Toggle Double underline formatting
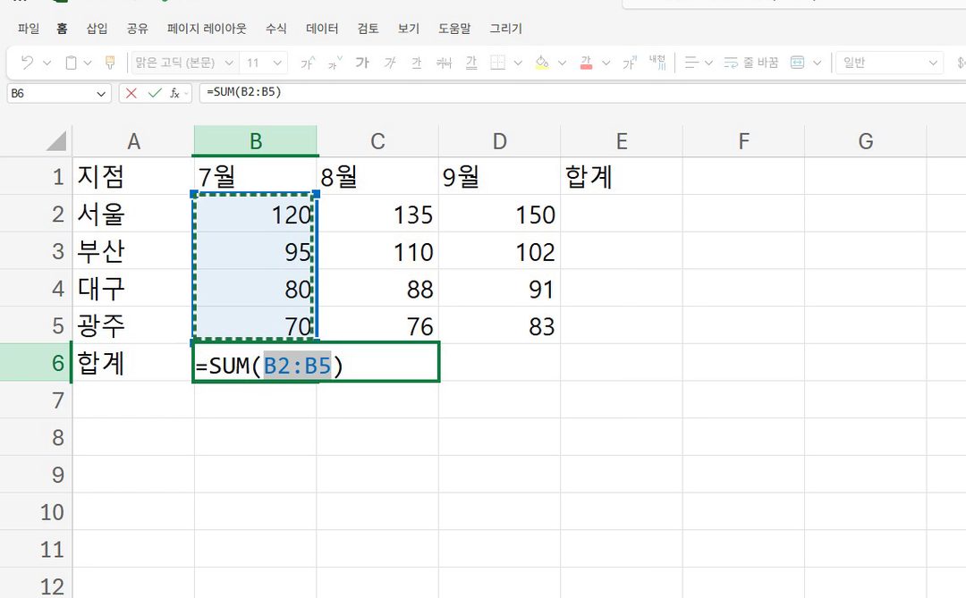 [471, 63]
